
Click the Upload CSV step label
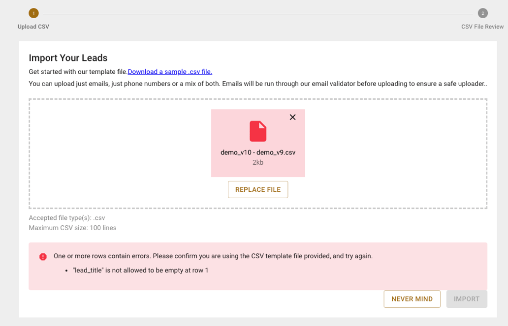[33, 27]
